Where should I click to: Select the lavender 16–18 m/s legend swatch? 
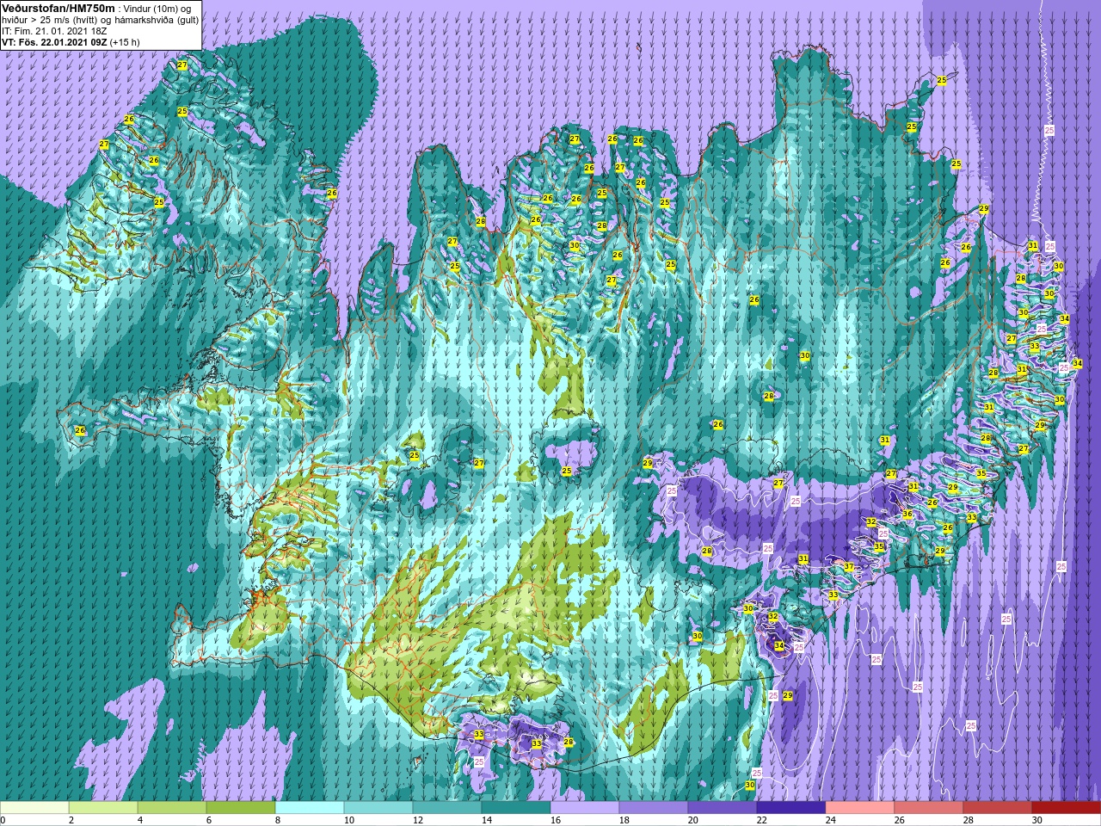coord(585,808)
